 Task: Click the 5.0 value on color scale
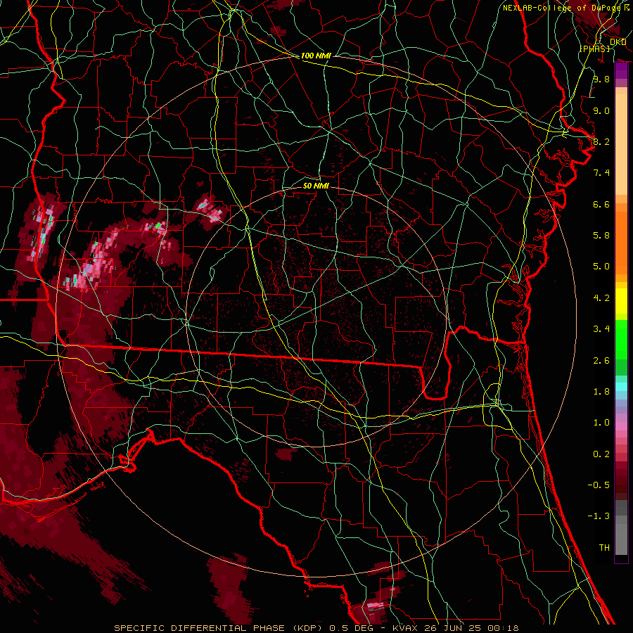tap(601, 267)
